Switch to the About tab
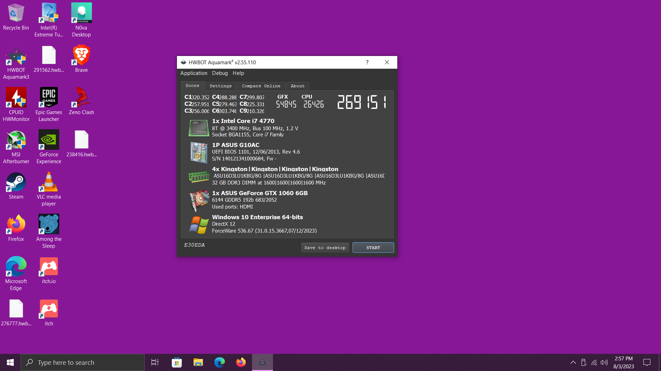 click(x=297, y=86)
